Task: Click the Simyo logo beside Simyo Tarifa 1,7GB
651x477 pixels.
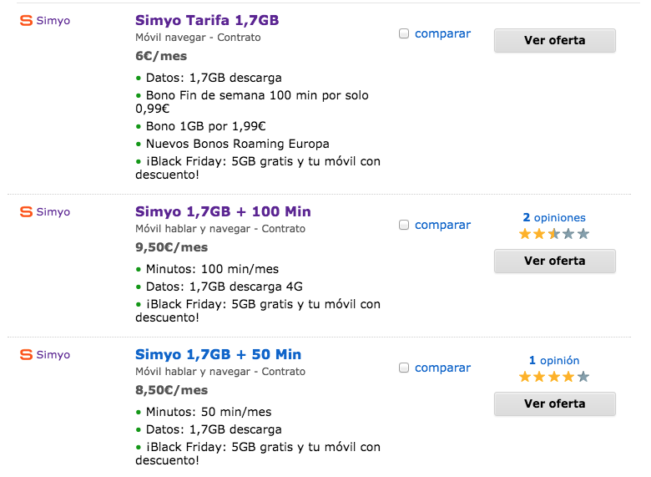Action: tap(44, 20)
